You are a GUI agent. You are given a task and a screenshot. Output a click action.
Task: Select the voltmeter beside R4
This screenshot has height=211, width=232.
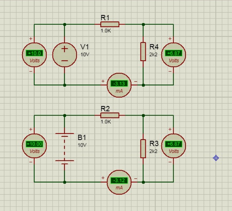tap(174, 55)
